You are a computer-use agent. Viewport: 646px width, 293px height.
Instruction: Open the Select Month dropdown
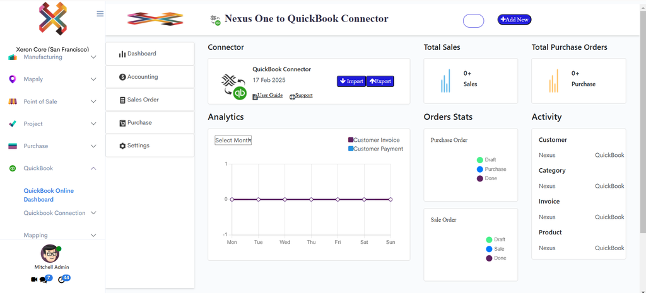[233, 141]
